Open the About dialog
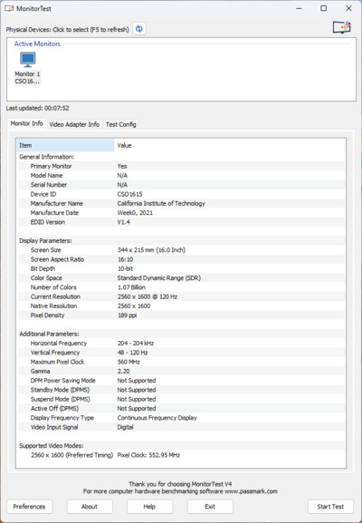The height and width of the screenshot is (523, 362). click(90, 507)
